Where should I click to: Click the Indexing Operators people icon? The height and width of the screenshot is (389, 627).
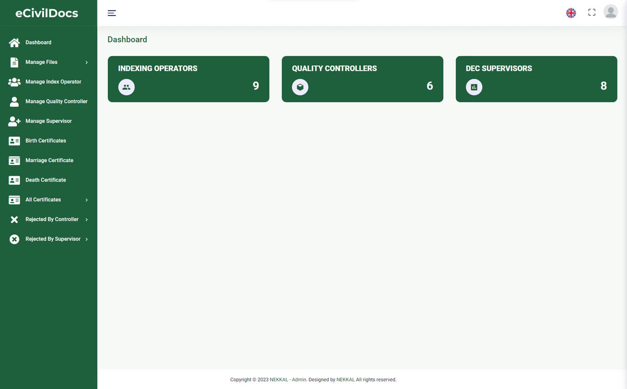tap(126, 87)
